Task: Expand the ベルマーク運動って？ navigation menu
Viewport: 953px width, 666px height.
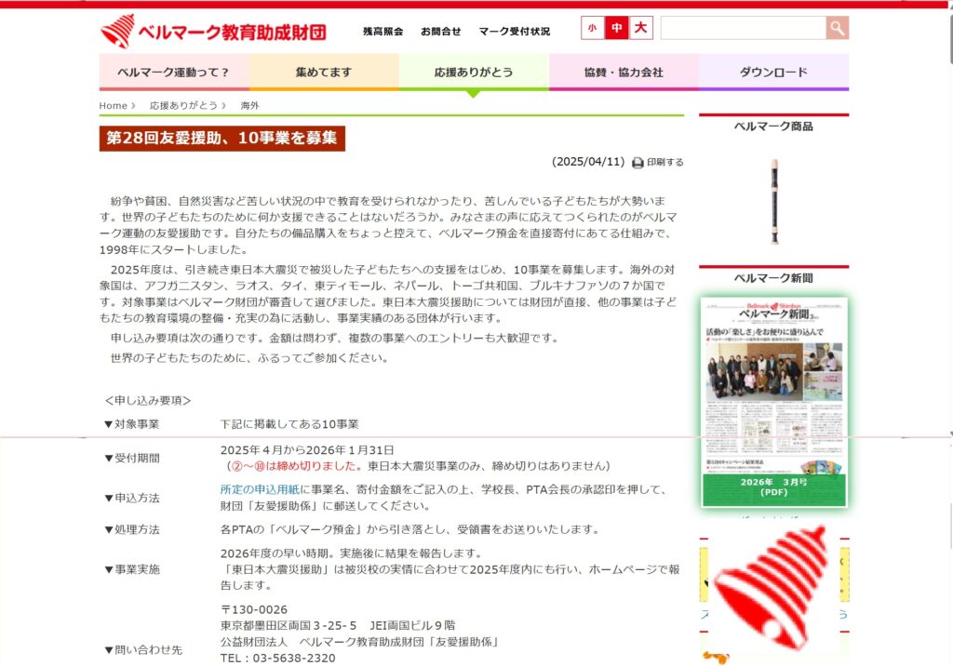Action: (x=174, y=72)
